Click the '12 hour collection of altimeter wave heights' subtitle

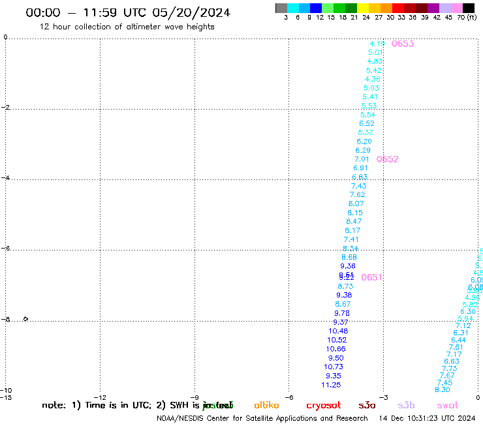click(x=127, y=27)
